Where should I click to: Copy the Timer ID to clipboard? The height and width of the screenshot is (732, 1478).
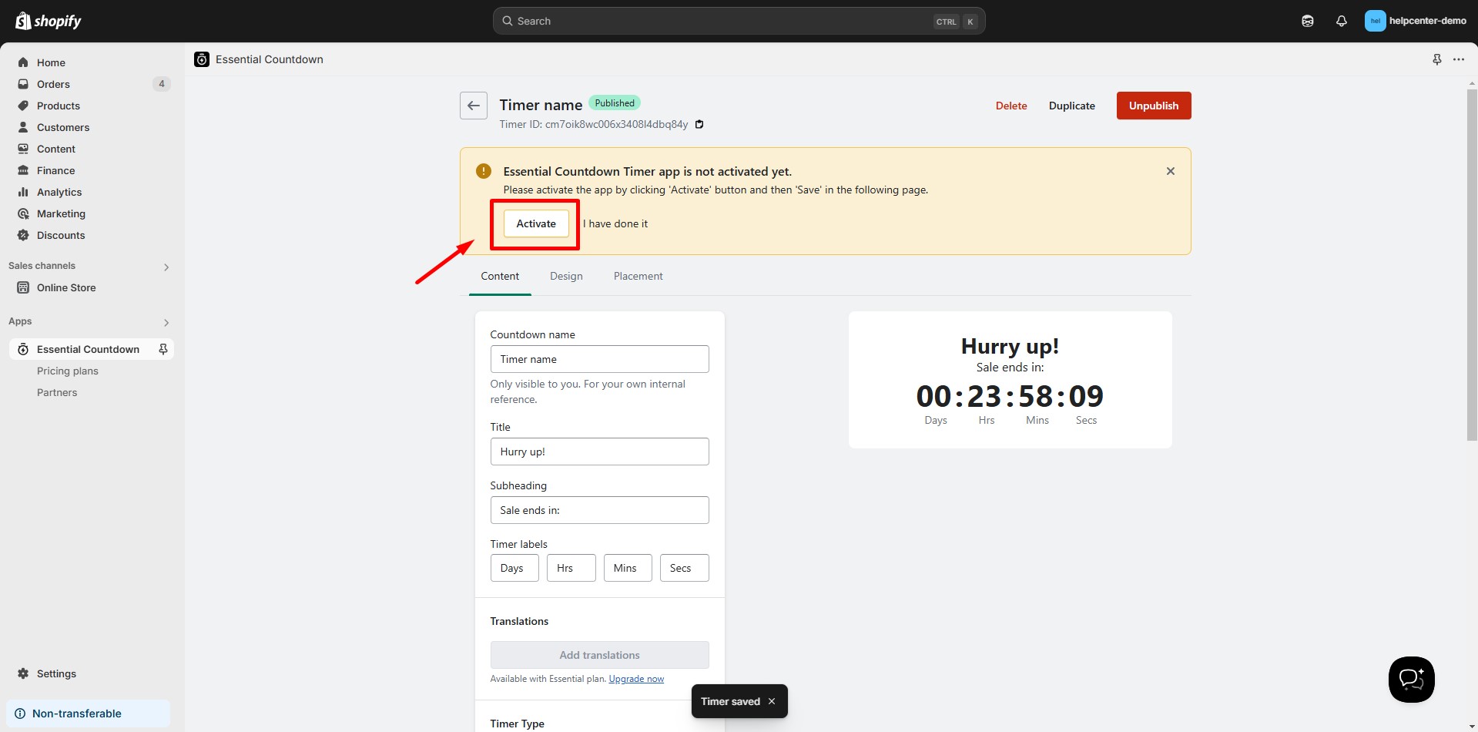click(699, 124)
